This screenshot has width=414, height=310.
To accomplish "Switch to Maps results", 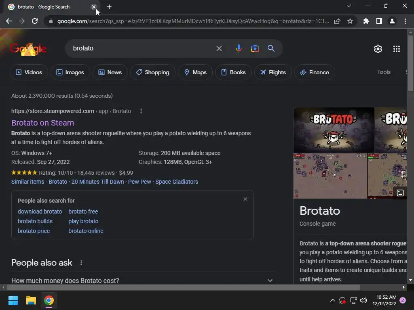I will [195, 72].
